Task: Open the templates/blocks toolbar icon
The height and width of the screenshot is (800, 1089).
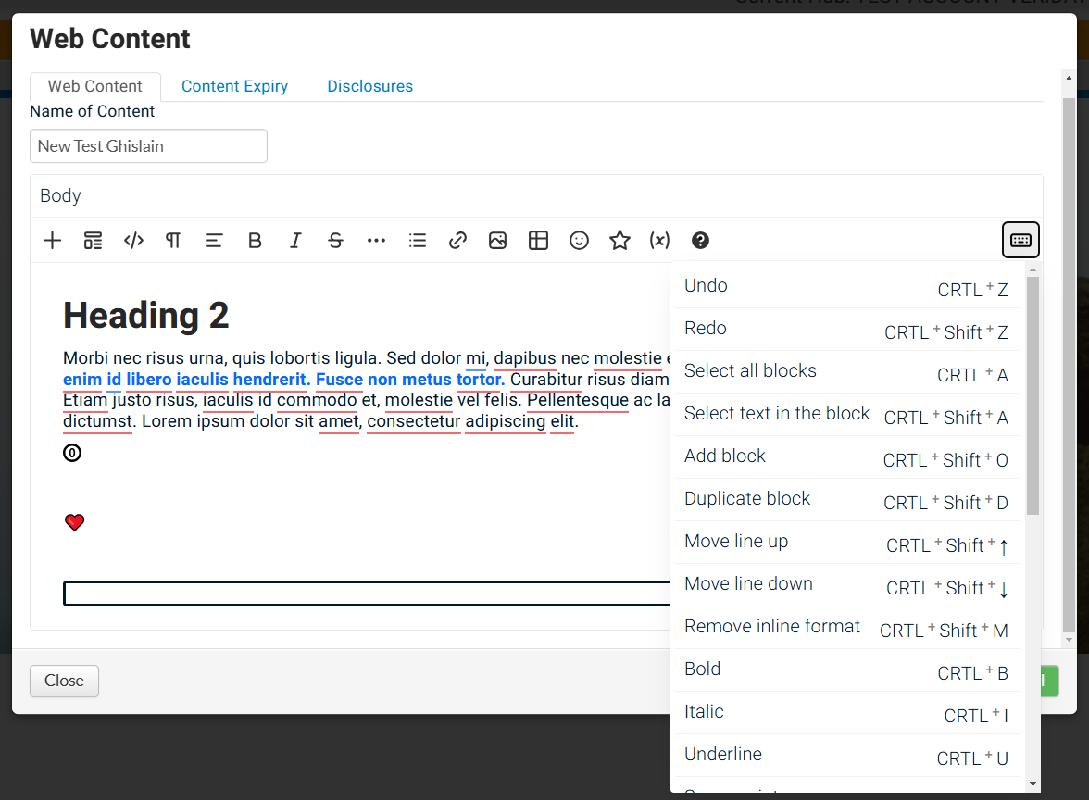Action: click(x=93, y=241)
